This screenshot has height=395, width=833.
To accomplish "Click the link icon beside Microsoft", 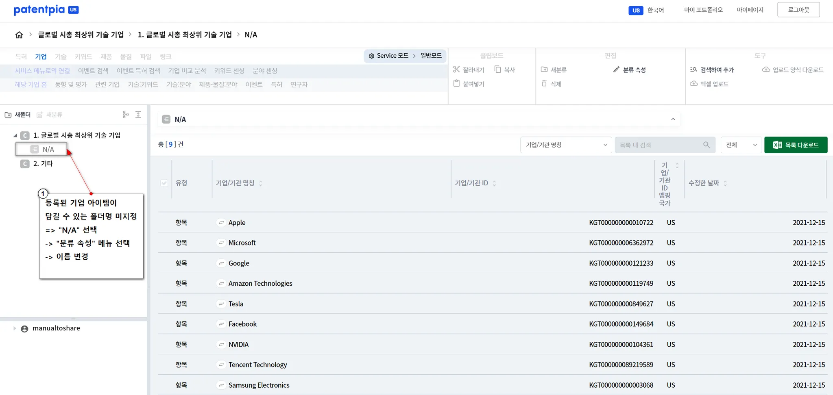I will tap(221, 243).
